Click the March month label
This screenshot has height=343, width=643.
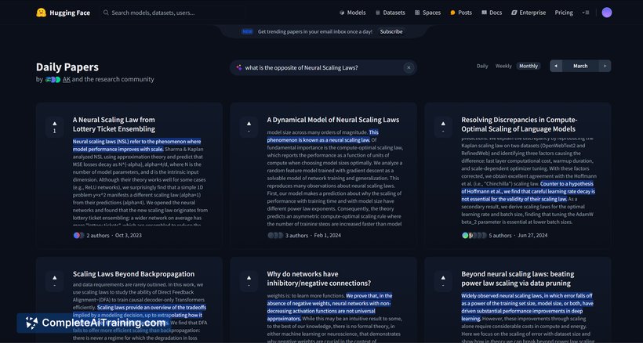tap(580, 66)
